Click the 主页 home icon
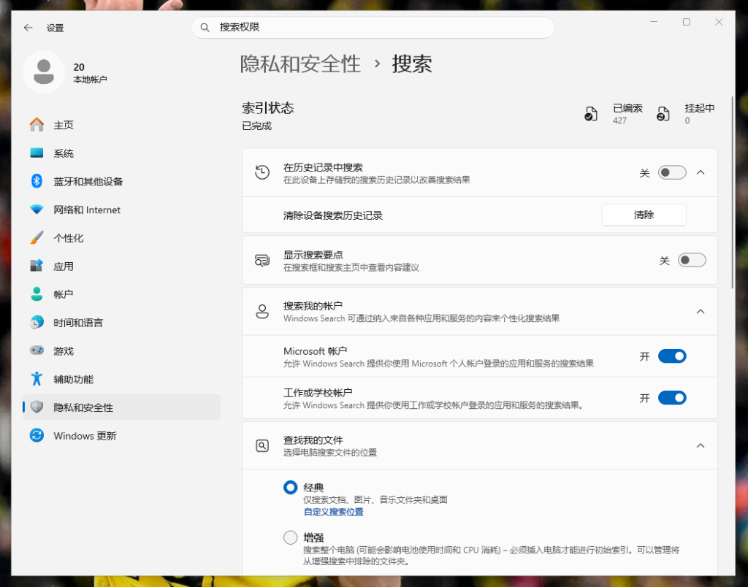This screenshot has height=587, width=748. point(37,125)
